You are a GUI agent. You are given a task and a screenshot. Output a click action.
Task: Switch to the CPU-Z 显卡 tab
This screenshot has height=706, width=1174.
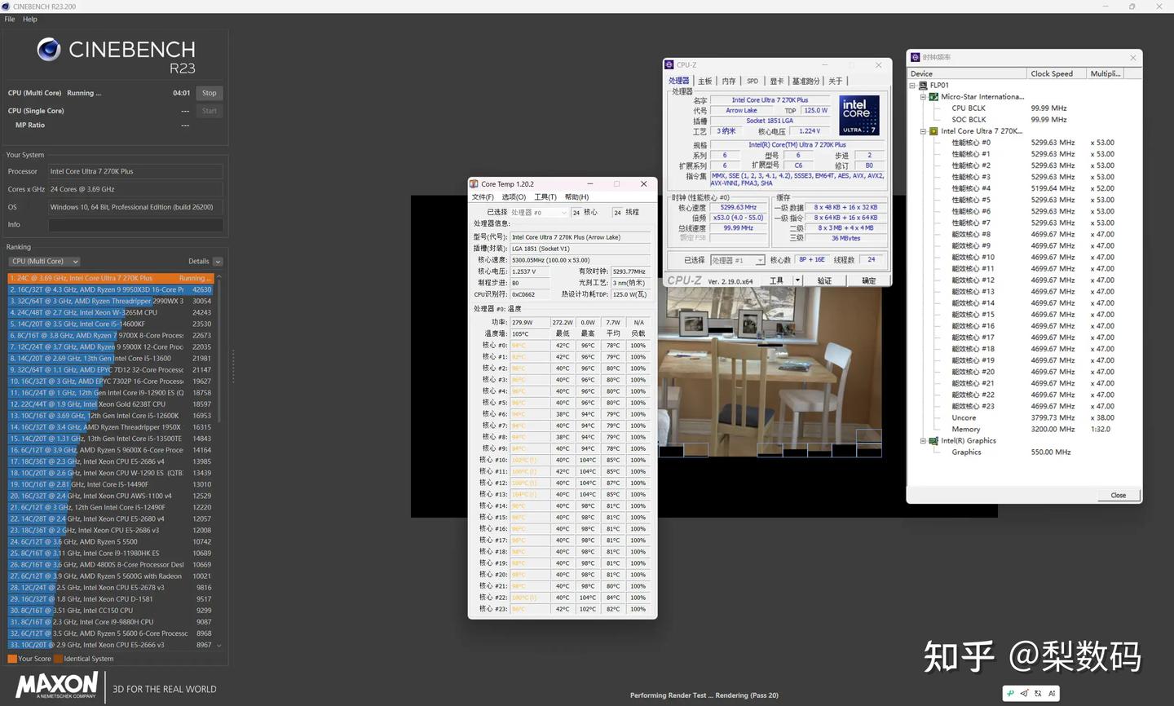[x=777, y=82]
